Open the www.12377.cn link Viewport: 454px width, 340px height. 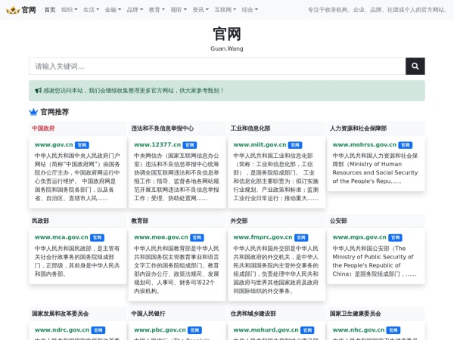[157, 145]
